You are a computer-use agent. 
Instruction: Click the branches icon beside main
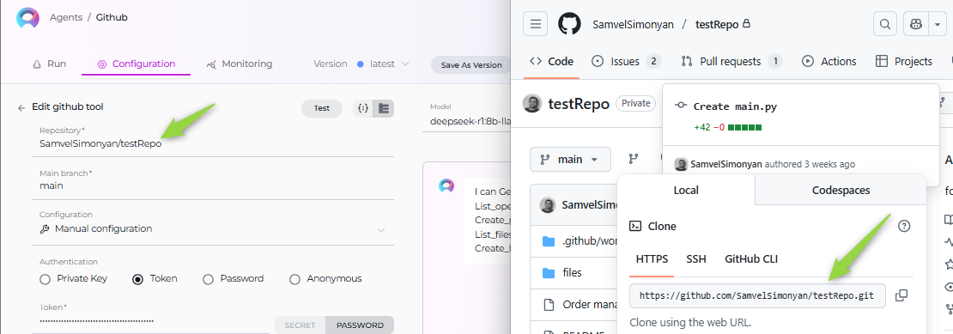(634, 159)
